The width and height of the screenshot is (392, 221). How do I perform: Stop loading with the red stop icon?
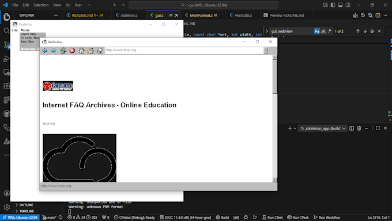(x=72, y=51)
